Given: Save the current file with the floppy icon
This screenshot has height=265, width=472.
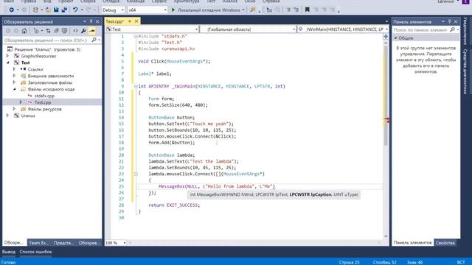Looking at the screenshot, I should tap(56, 10).
